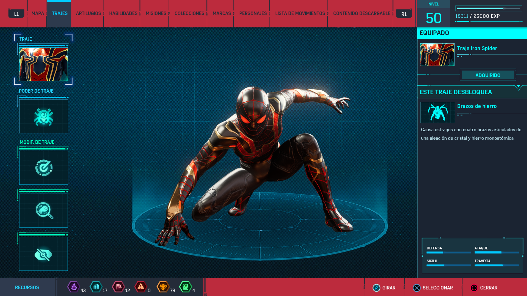Click the green challenge token icon
527x296 pixels.
click(186, 287)
